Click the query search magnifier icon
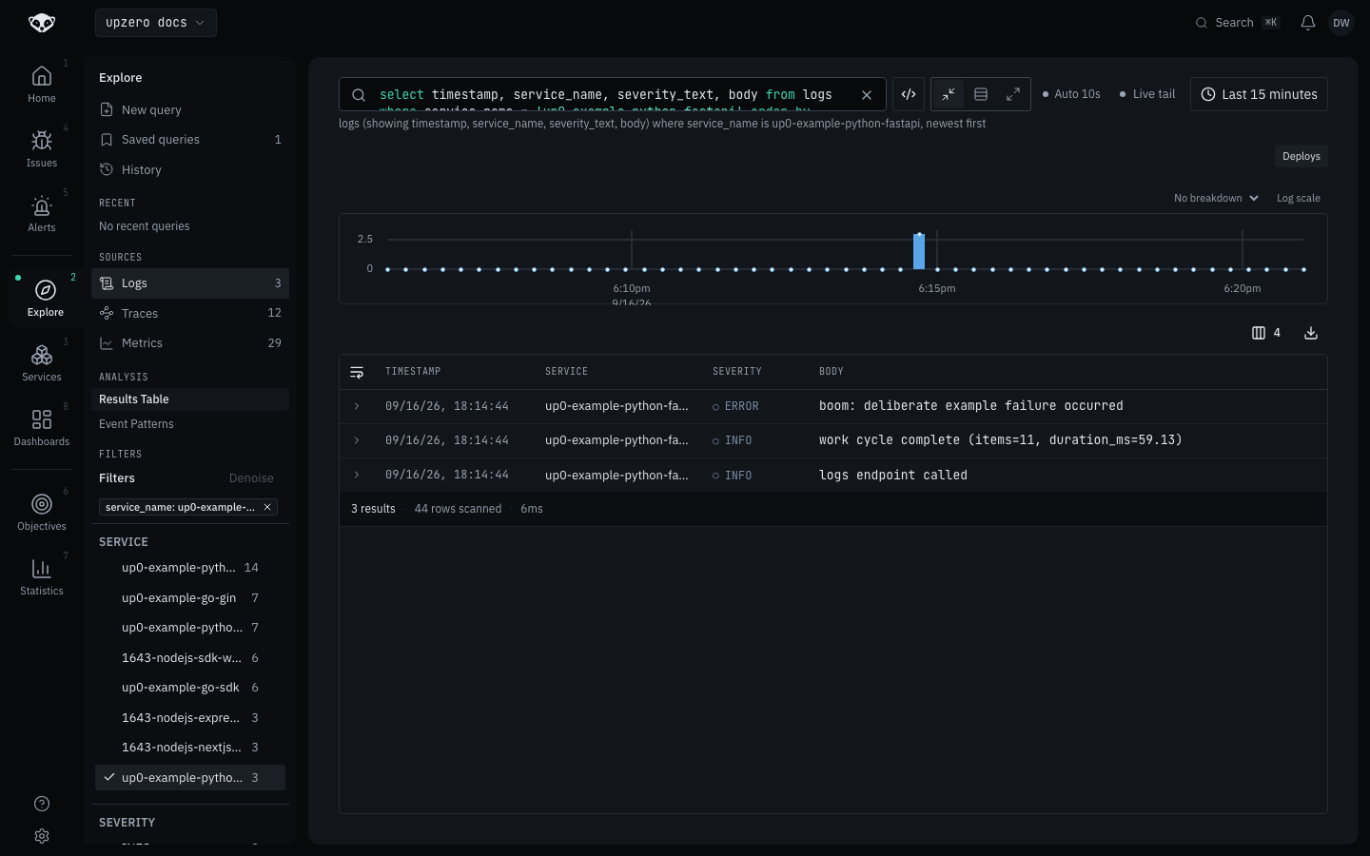Viewport: 1370px width, 856px height. point(359,95)
